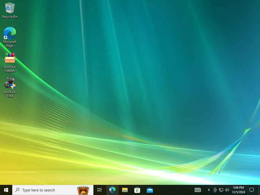Open File Explorer from the taskbar
Viewport: 260px width, 195px height.
[125, 190]
